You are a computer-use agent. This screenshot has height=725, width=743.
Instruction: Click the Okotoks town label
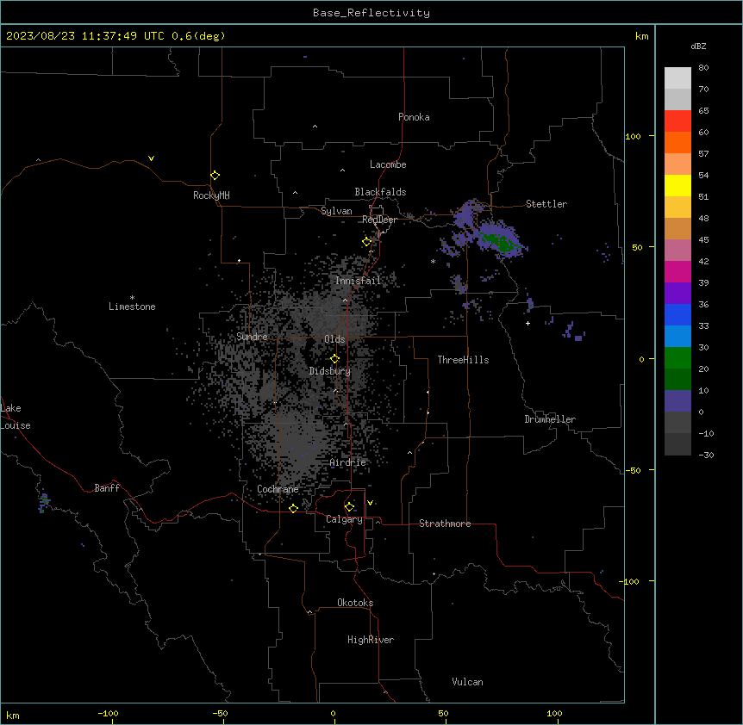coord(355,603)
